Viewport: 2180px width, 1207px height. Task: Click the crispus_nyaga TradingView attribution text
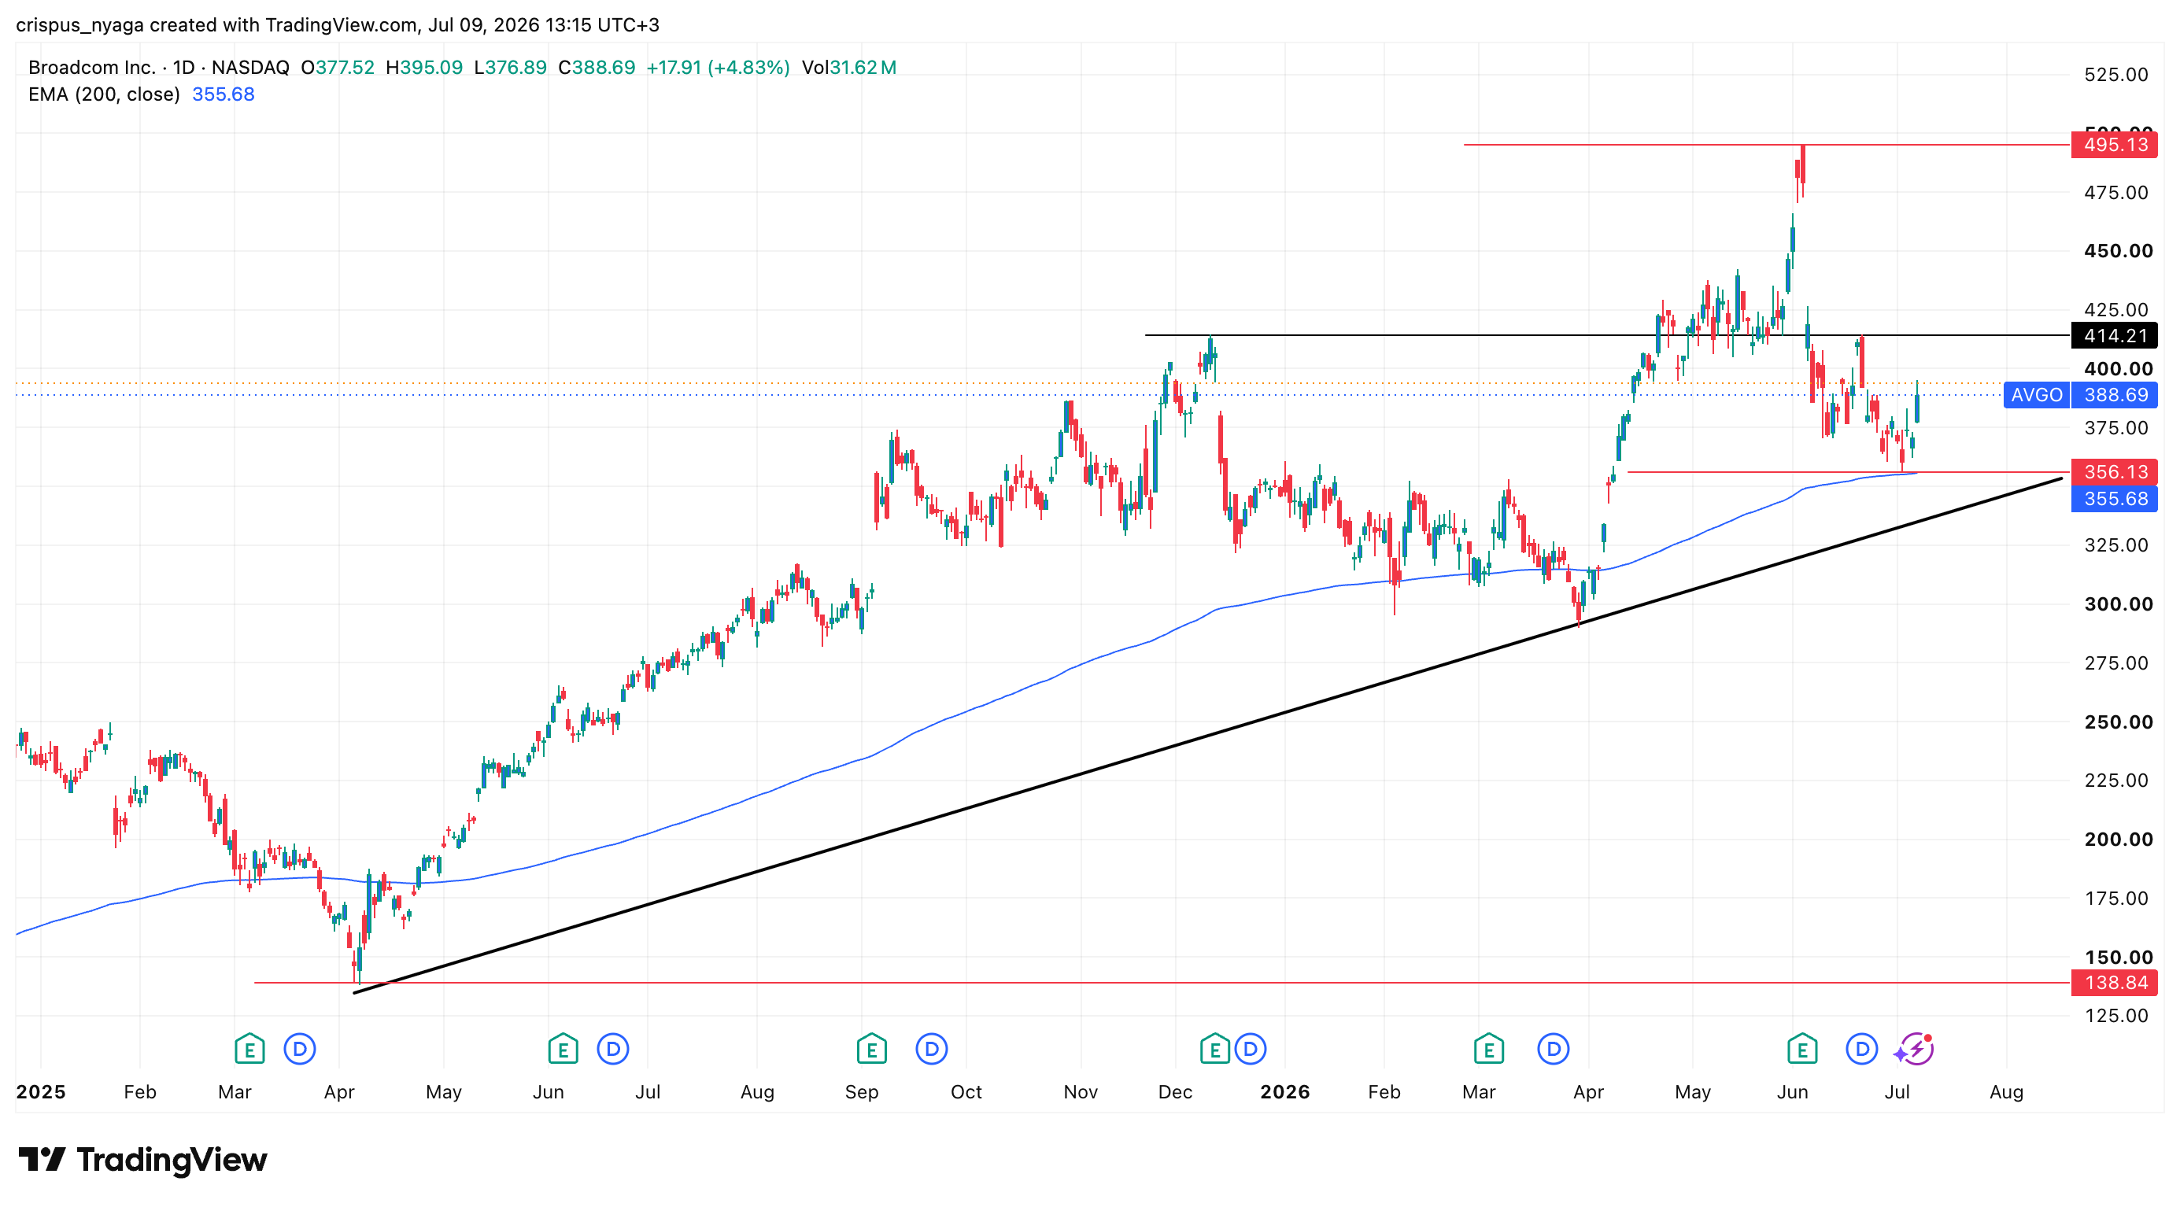pyautogui.click(x=338, y=25)
